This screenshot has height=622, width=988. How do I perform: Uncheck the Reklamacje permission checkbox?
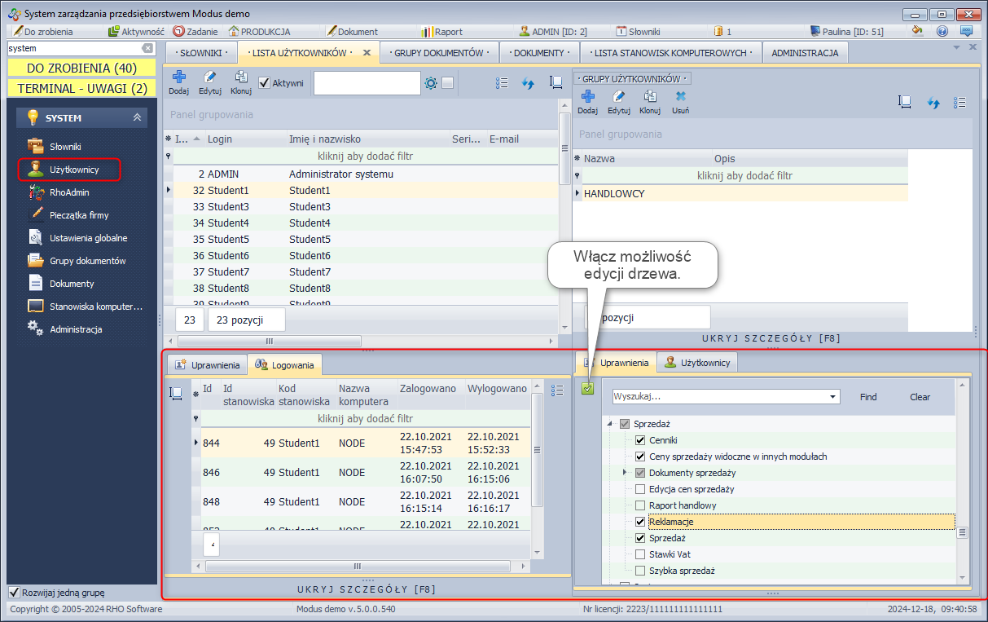[640, 522]
